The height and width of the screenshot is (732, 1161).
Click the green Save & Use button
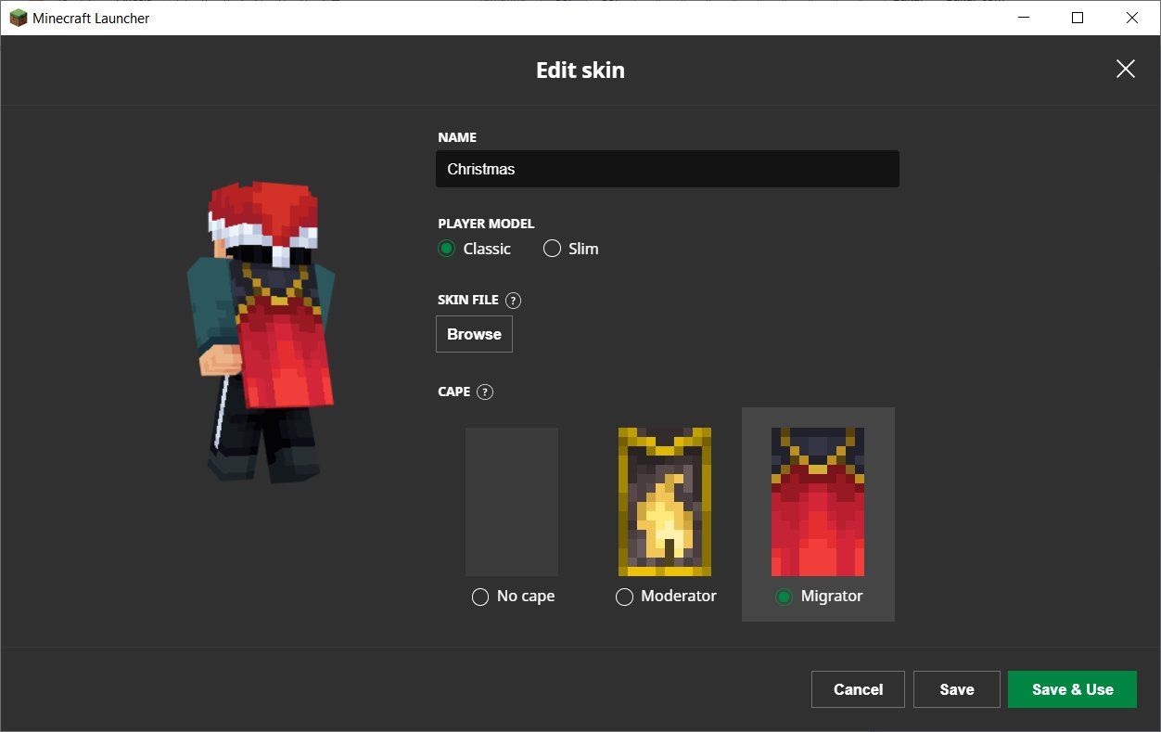pos(1072,689)
